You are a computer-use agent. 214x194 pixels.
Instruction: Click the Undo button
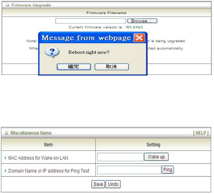pyautogui.click(x=113, y=184)
